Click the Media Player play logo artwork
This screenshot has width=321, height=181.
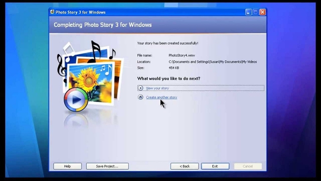pos(76,99)
